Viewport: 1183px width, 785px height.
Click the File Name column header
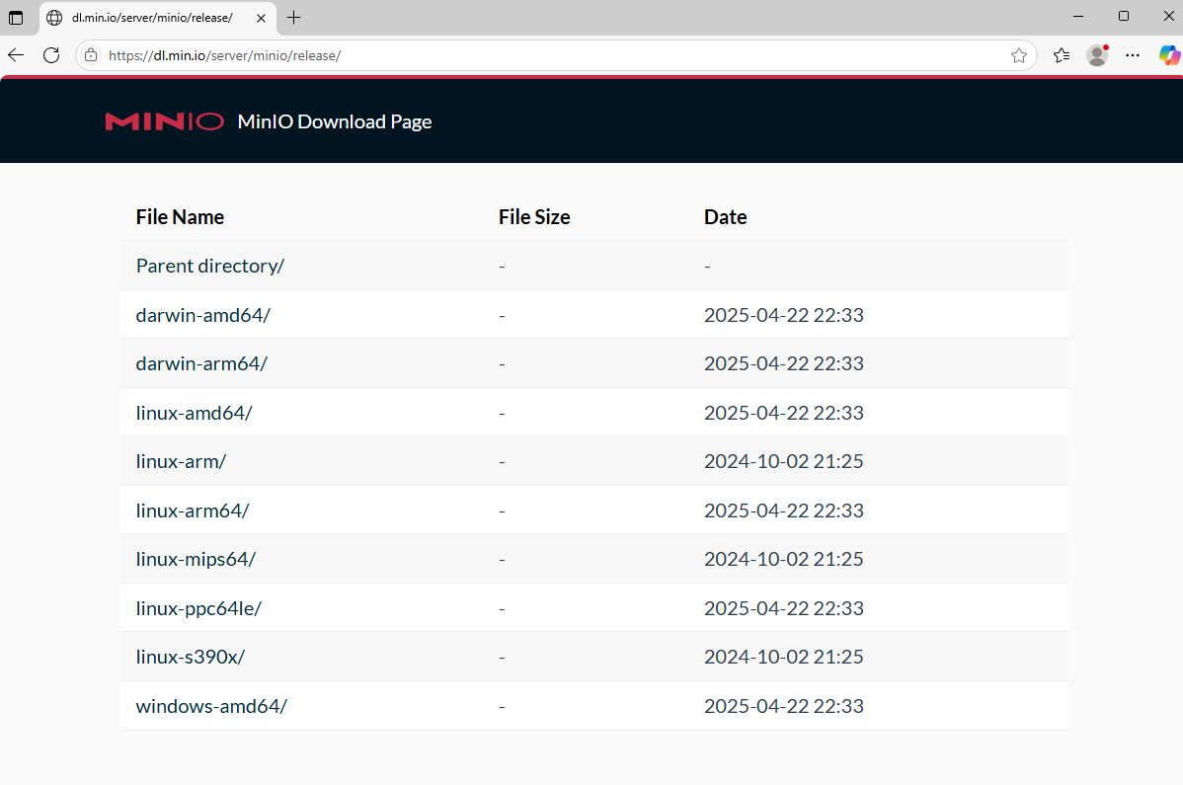coord(180,217)
